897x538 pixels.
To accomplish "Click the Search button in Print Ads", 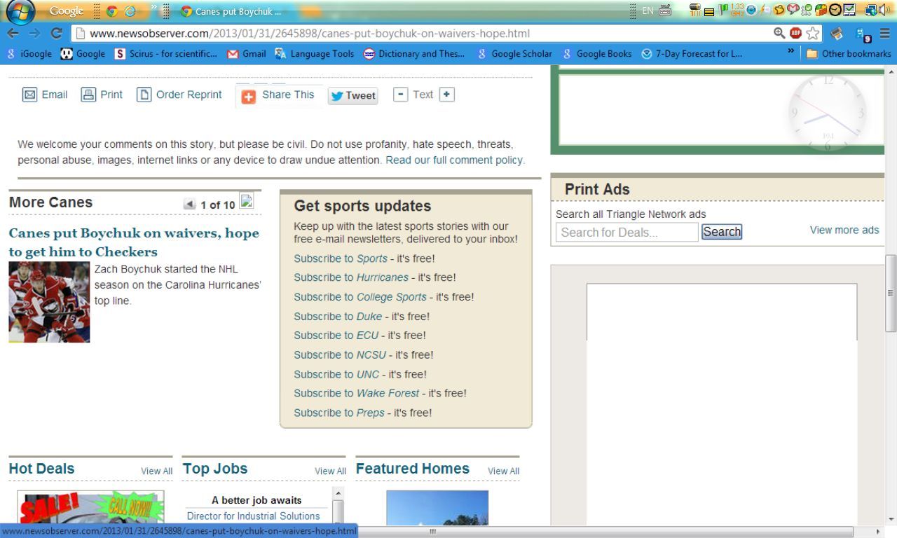I will (x=721, y=232).
